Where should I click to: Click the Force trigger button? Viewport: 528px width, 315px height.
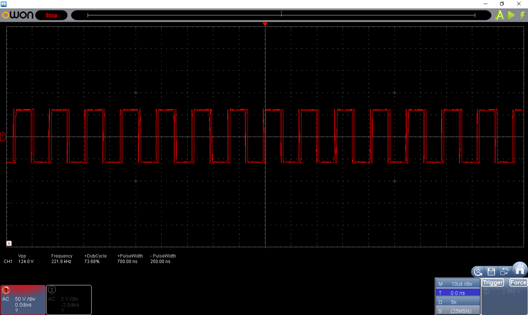(518, 282)
